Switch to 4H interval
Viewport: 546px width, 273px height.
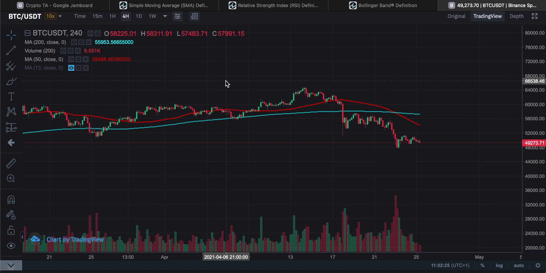125,16
